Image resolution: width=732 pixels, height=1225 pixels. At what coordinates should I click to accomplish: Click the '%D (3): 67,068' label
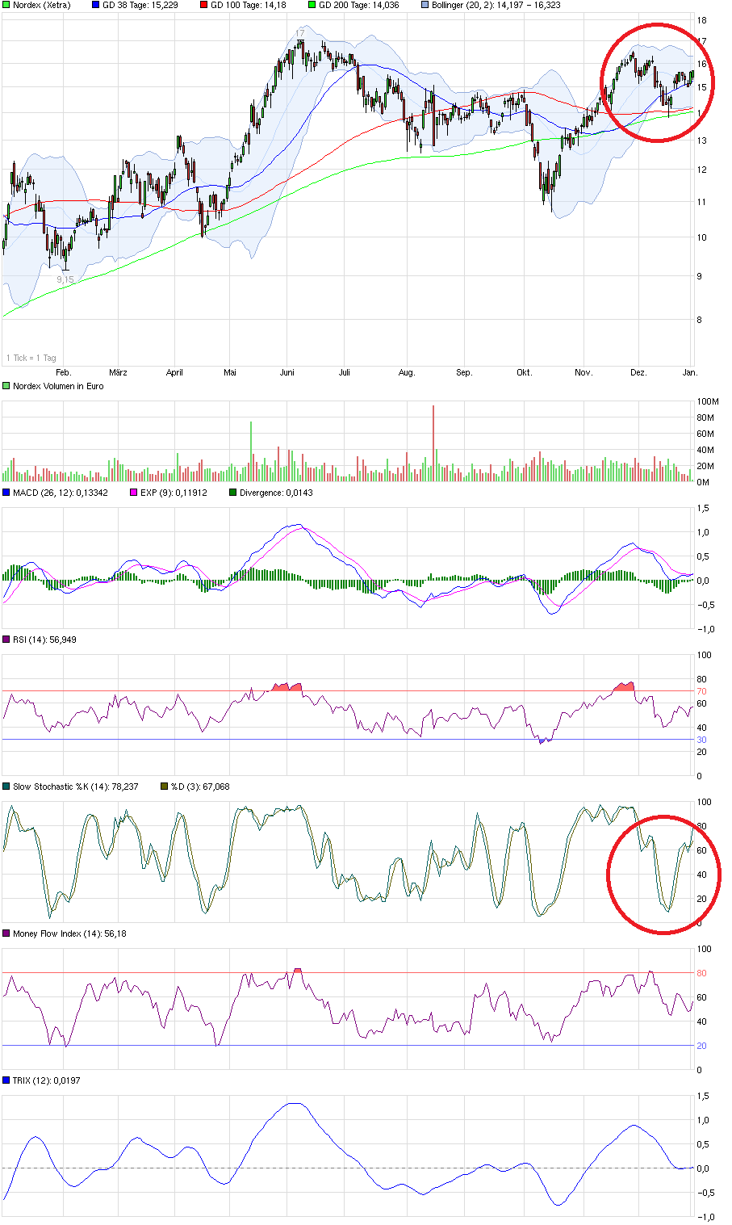pyautogui.click(x=200, y=787)
